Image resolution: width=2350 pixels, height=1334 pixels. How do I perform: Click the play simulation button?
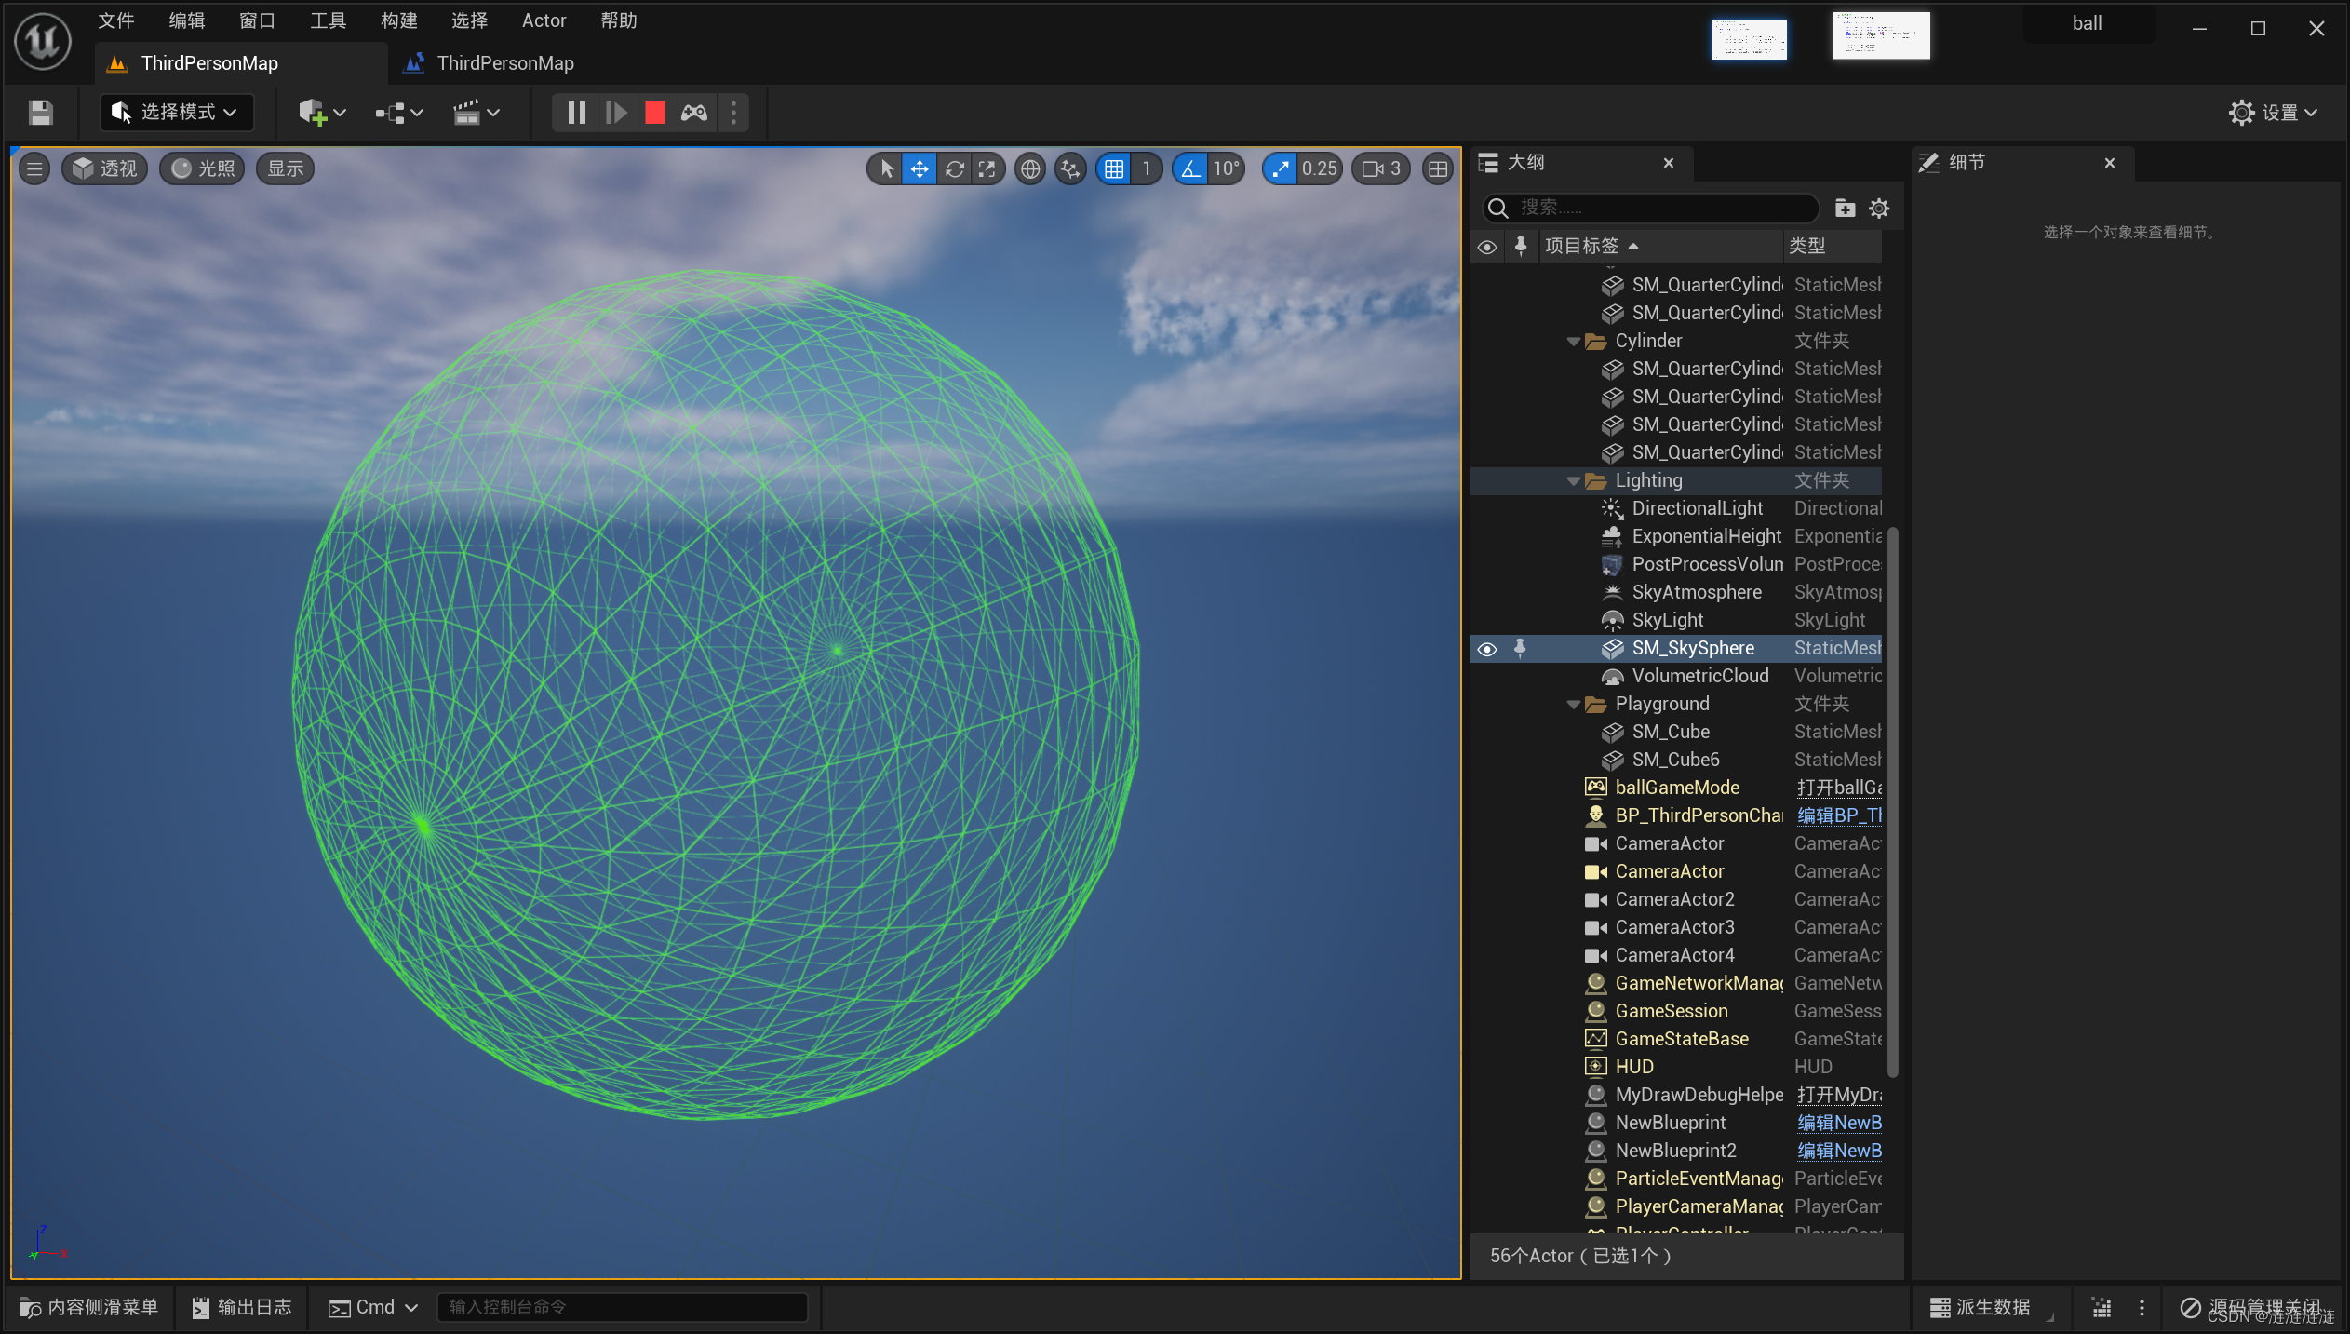pos(616,112)
